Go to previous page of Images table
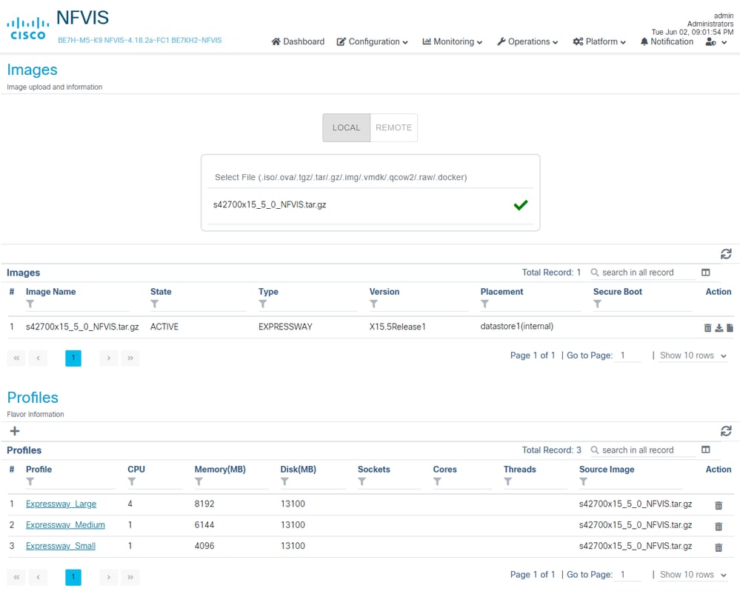The width and height of the screenshot is (740, 594). tap(39, 358)
